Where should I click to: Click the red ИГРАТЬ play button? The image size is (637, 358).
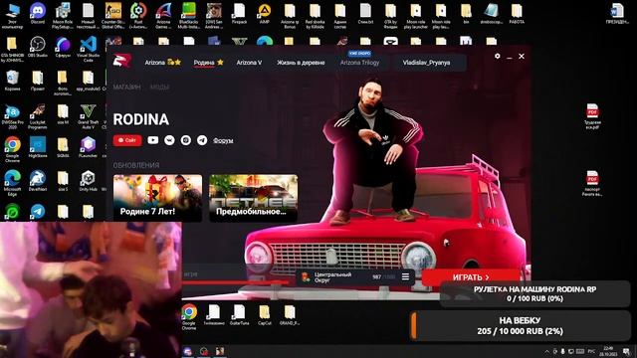click(x=471, y=276)
